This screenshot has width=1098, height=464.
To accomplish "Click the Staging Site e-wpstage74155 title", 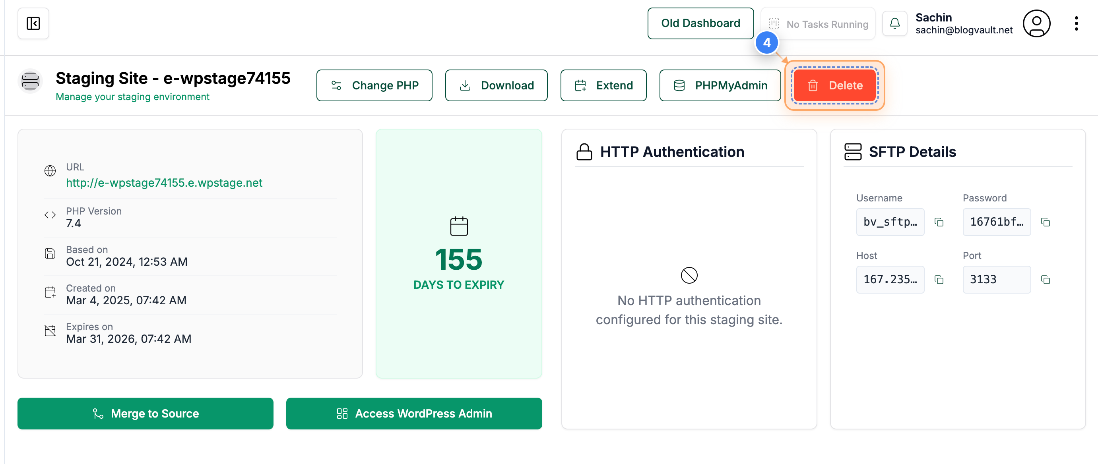I will [173, 78].
